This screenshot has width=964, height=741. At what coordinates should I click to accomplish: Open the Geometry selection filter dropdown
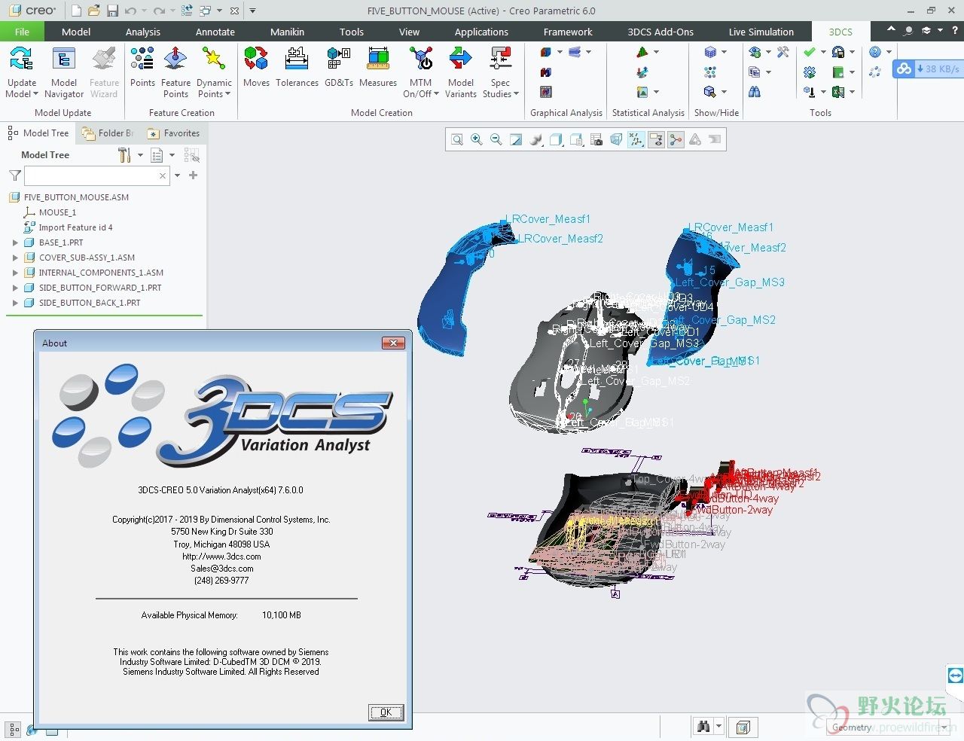point(944,727)
